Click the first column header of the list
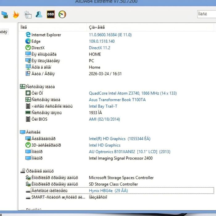Screen dimensions: 216x216 click(52, 27)
